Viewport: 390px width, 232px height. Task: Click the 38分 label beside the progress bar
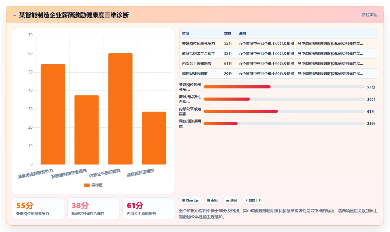(x=371, y=99)
